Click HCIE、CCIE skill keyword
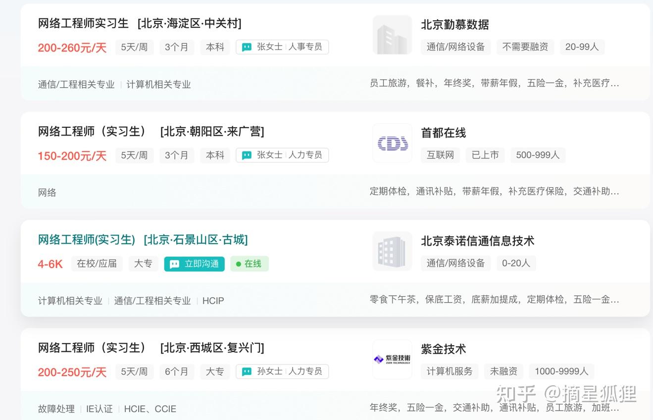 tap(150, 409)
